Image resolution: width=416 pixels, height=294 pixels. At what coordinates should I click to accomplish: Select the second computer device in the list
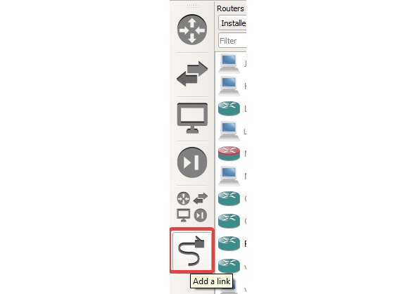click(x=229, y=86)
